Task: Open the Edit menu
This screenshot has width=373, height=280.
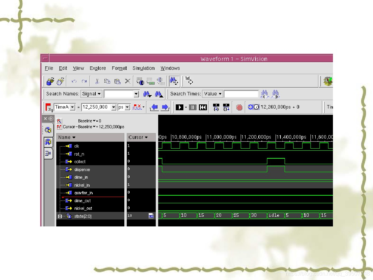Action: 63,68
